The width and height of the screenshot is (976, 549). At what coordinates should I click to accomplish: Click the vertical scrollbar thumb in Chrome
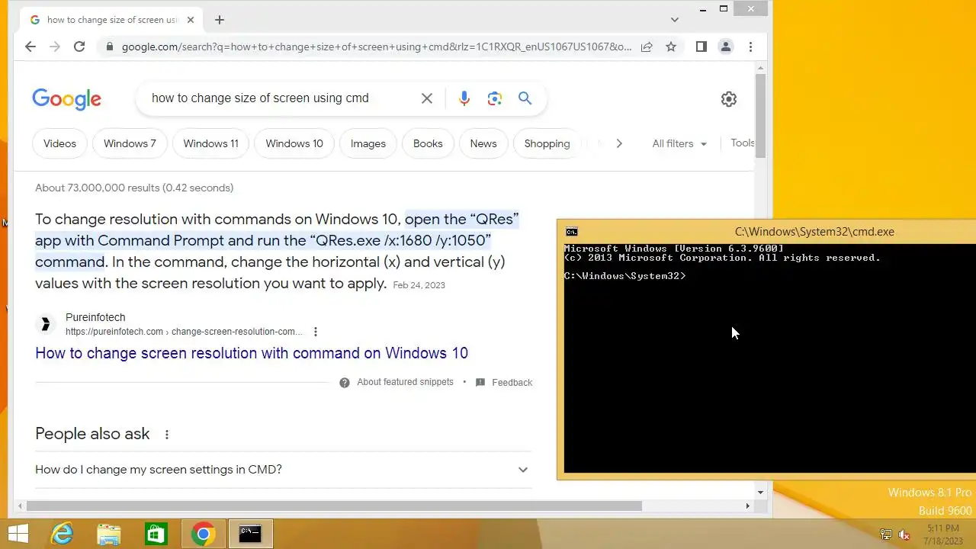[x=760, y=116]
